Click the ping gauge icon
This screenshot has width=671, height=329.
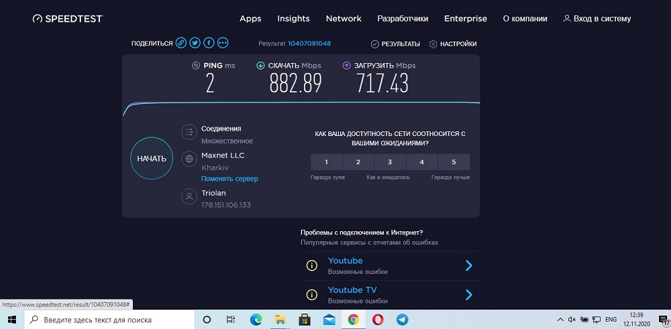click(x=196, y=66)
